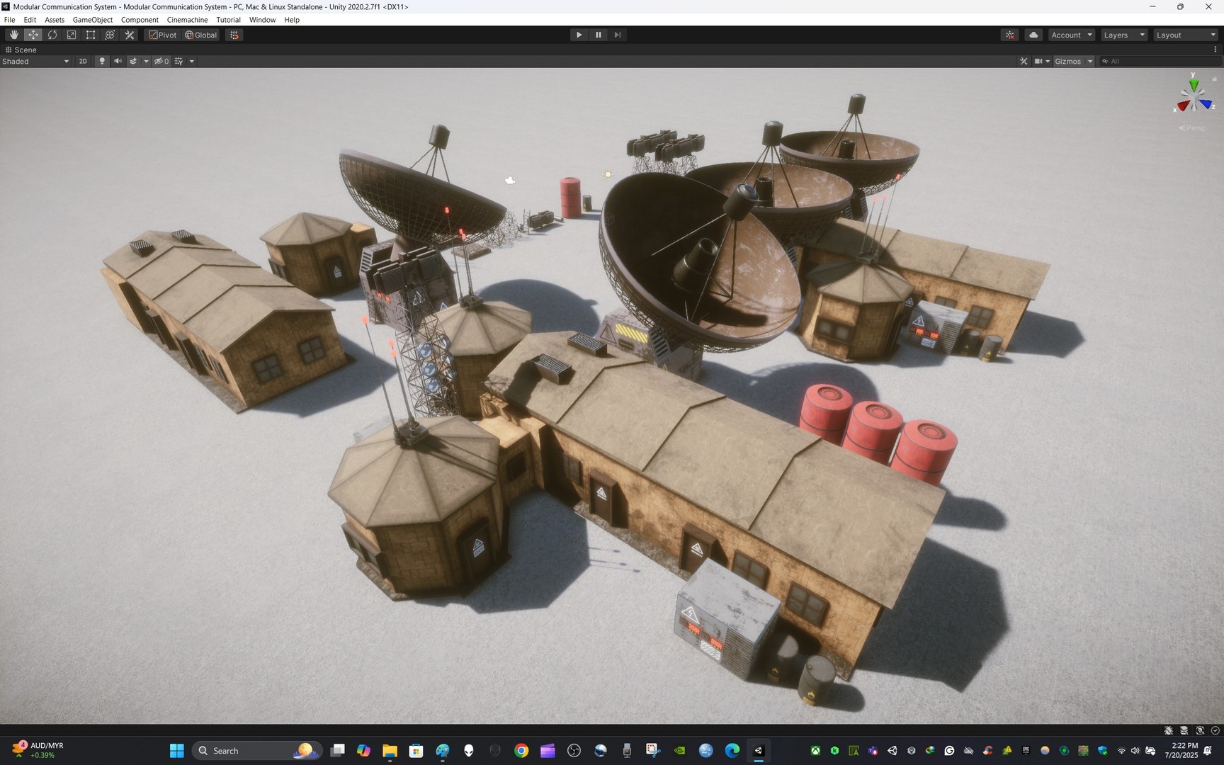This screenshot has width=1224, height=765.
Task: Expand the scene effects dropdown arrow
Action: 147,62
